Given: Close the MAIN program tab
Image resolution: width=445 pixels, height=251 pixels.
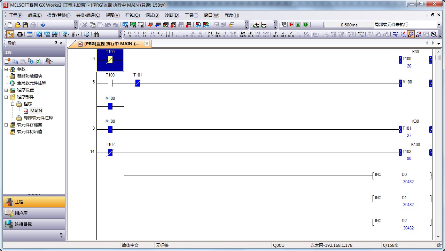Looking at the screenshot, I should (147, 43).
